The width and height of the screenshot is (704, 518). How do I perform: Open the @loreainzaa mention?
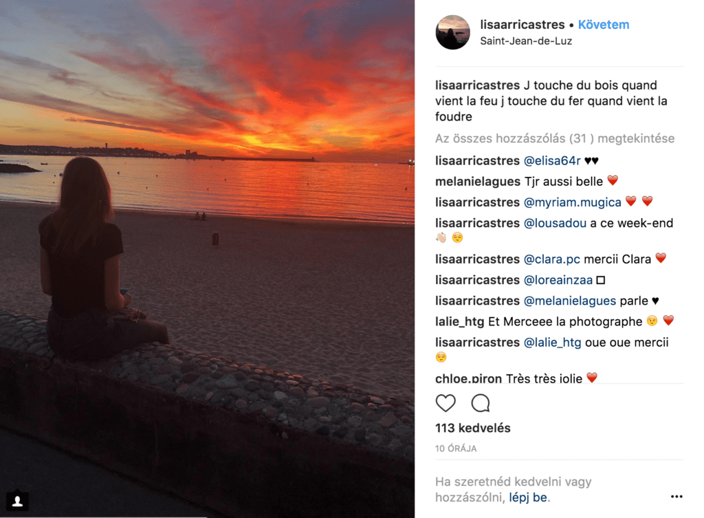coord(558,280)
